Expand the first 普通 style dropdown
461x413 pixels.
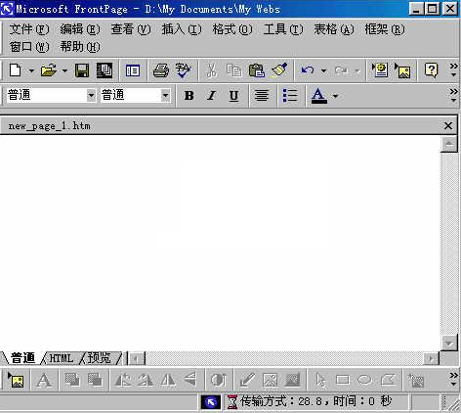(91, 95)
